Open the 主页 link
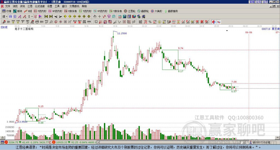The image size is (280, 150). click(265, 2)
